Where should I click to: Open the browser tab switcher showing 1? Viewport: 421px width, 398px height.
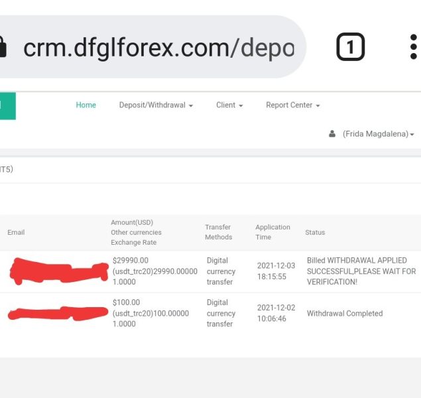click(350, 46)
